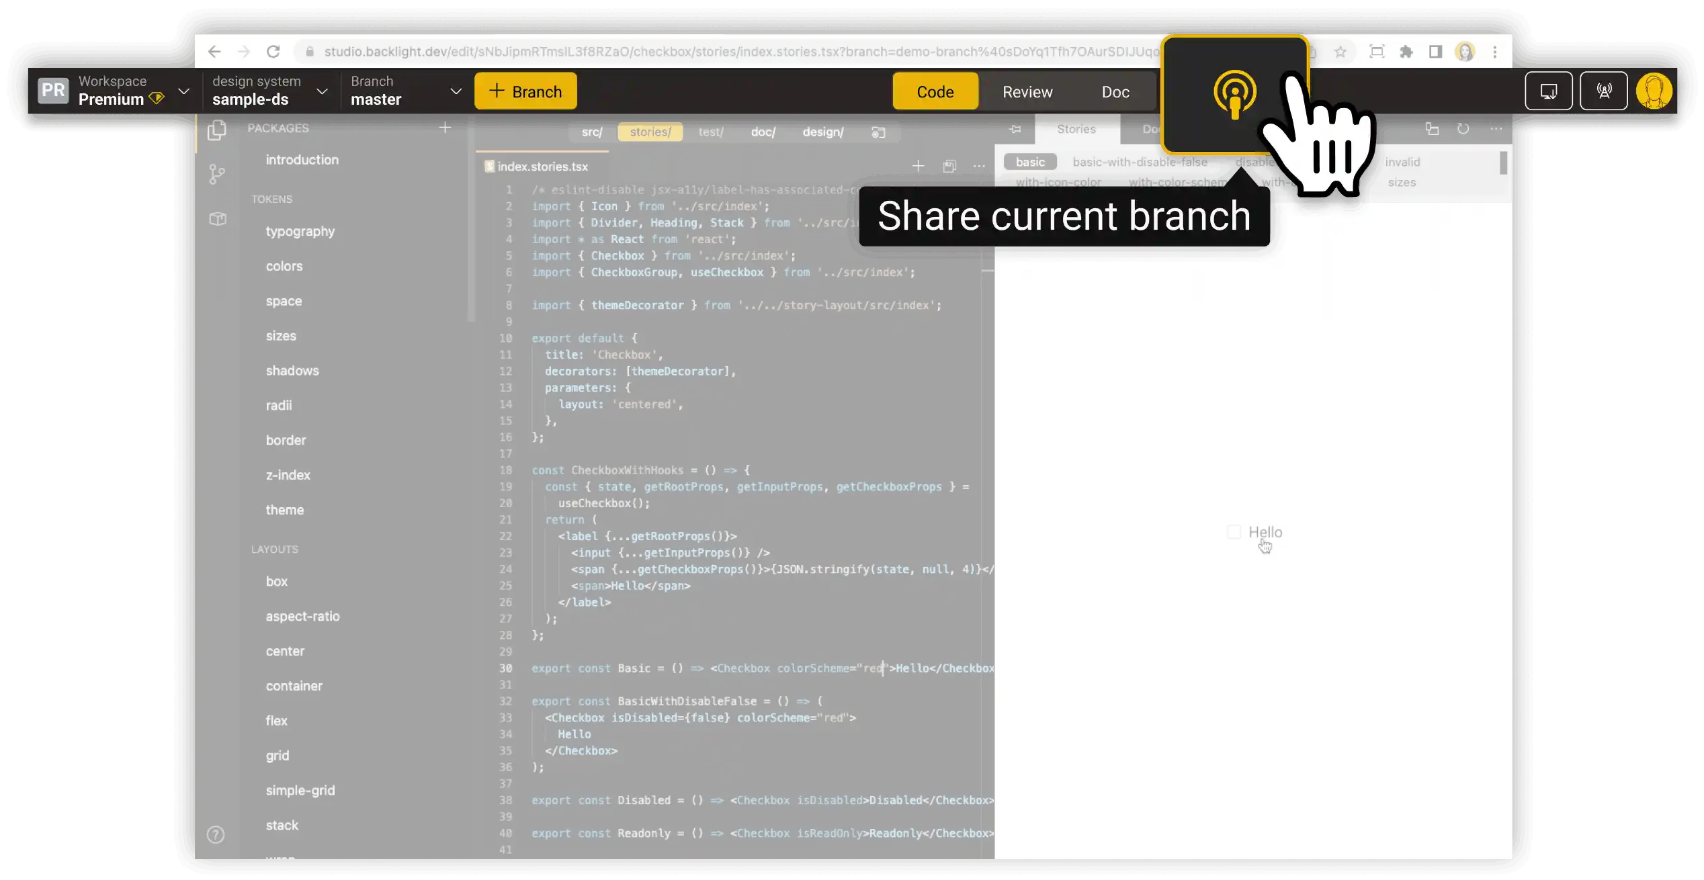Expand the Workspace Premium dropdown
Viewport: 1704px width, 880px height.
[183, 91]
